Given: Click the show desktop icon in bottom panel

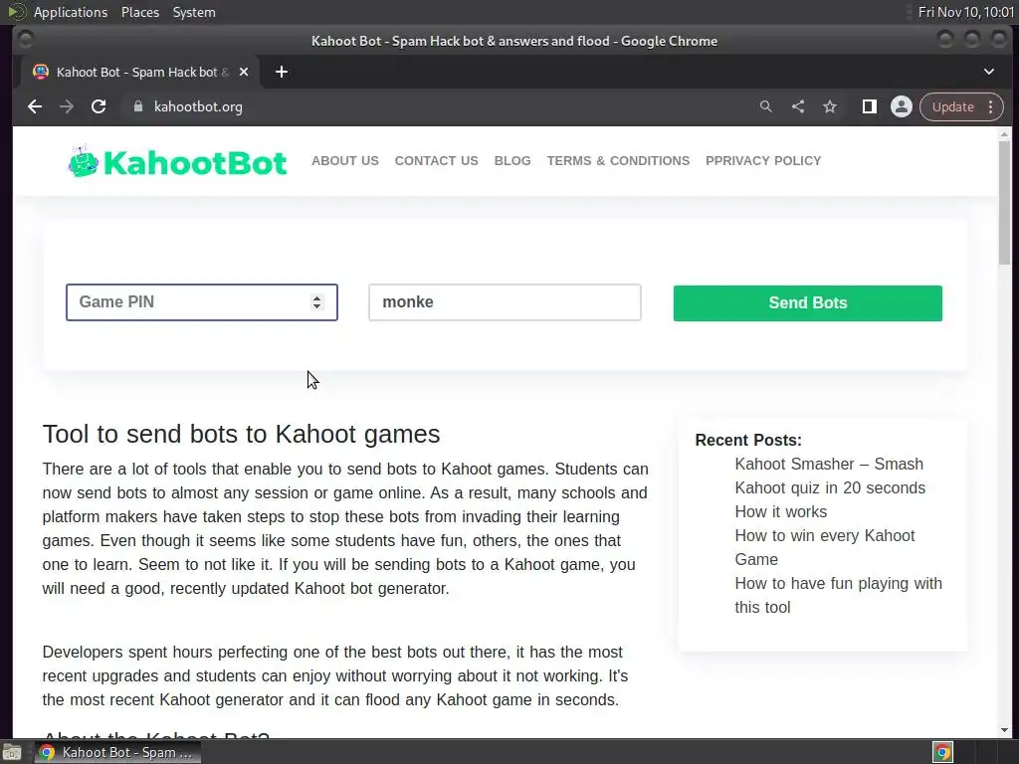Looking at the screenshot, I should pyautogui.click(x=12, y=753).
